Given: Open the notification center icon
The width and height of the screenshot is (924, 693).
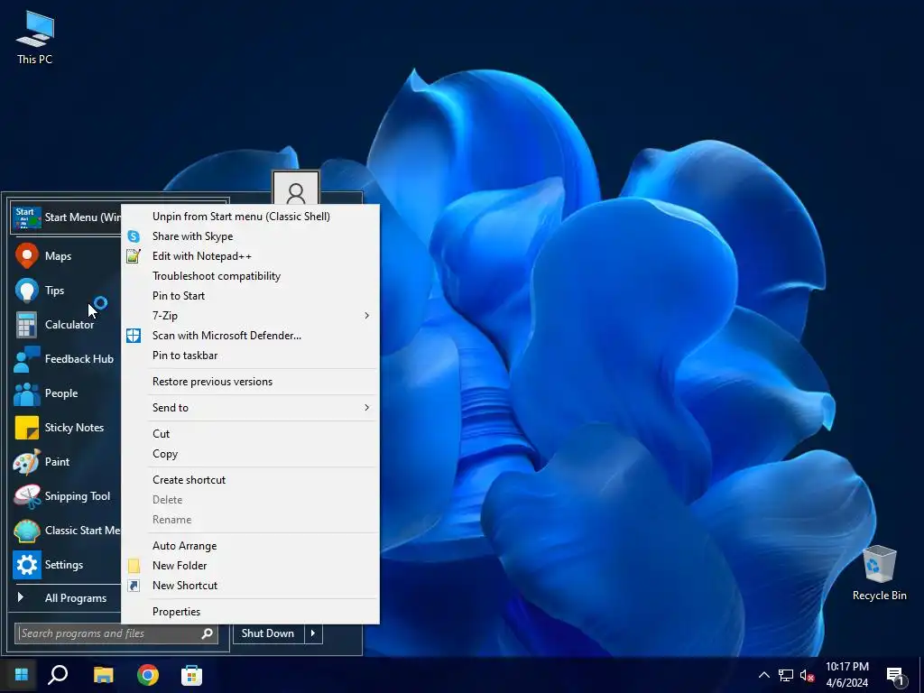Looking at the screenshot, I should click(895, 676).
